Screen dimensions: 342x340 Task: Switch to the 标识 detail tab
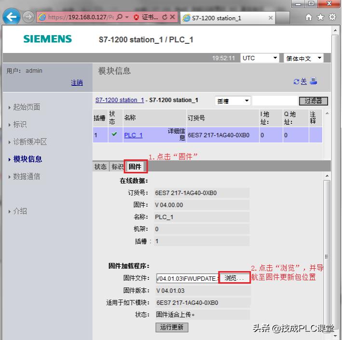(117, 167)
